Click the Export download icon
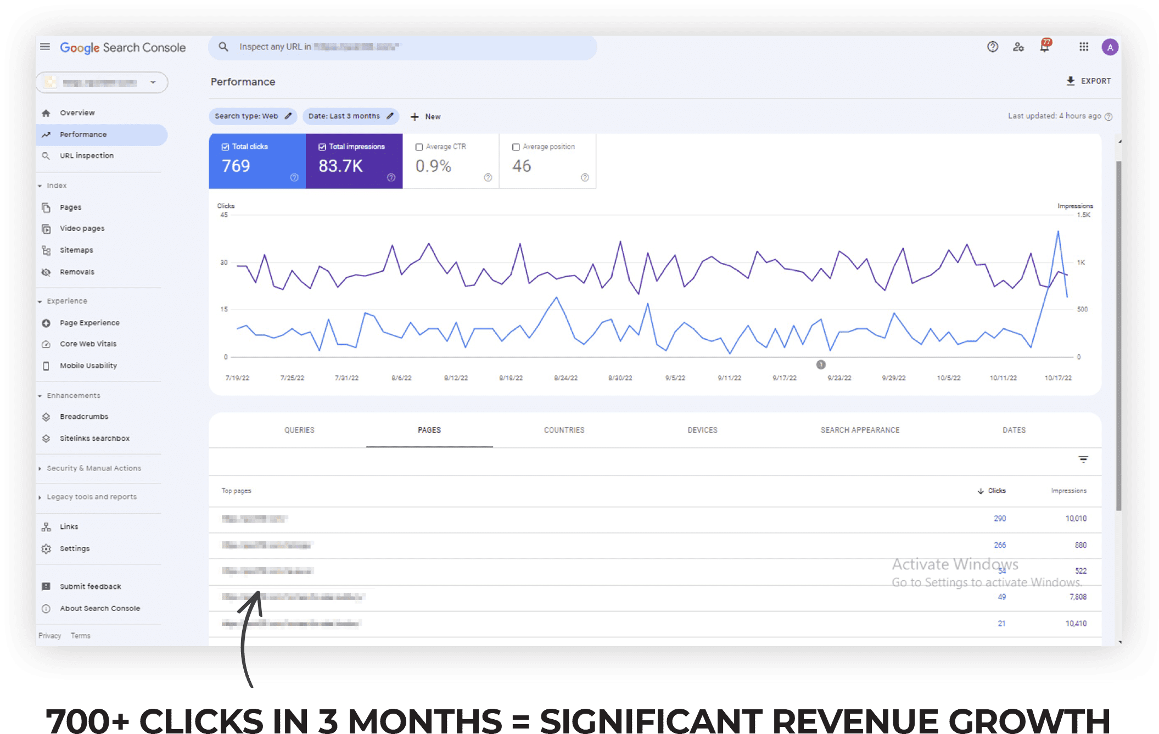The width and height of the screenshot is (1159, 734). [1070, 81]
